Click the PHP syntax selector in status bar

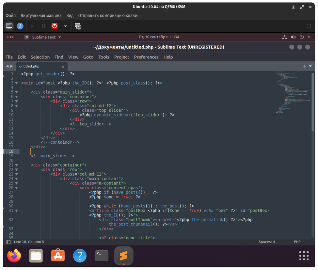pos(297,242)
